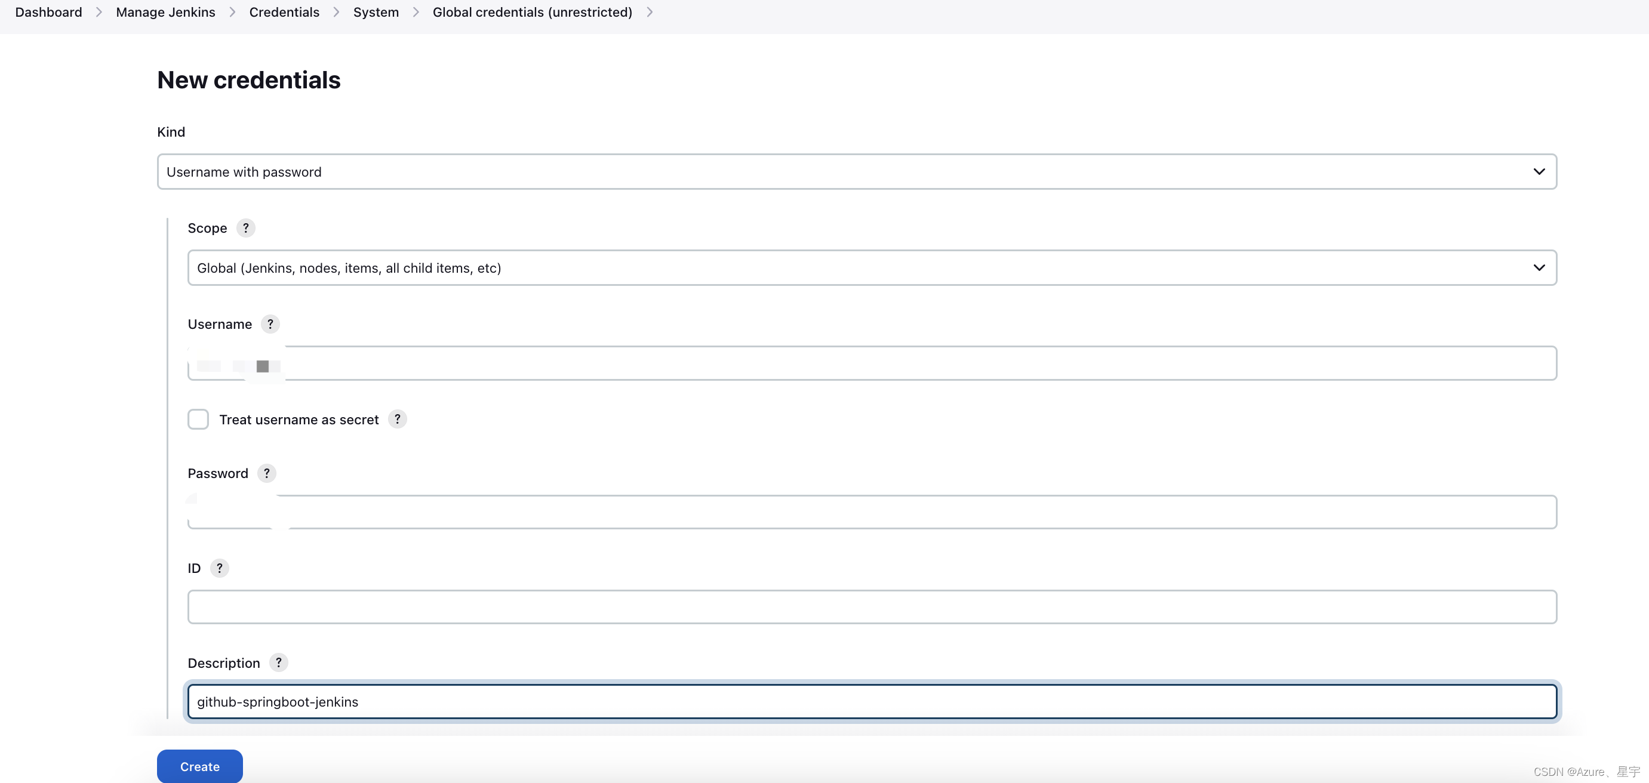Image resolution: width=1649 pixels, height=783 pixels.
Task: Click the Description input field
Action: (872, 701)
